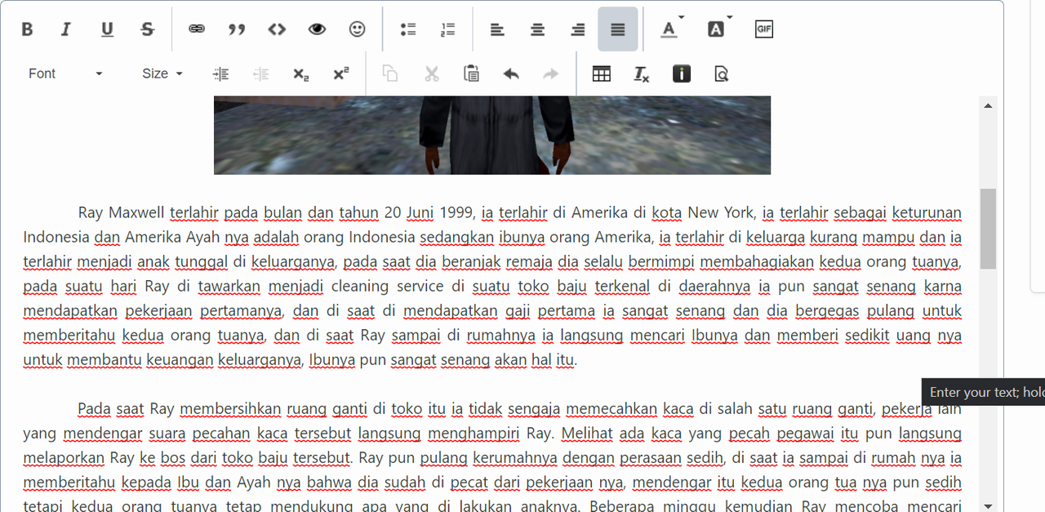
Task: Toggle bold formatting
Action: [27, 29]
